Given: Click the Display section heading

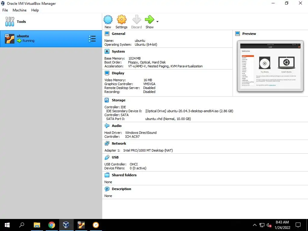Looking at the screenshot, I should [x=118, y=73].
